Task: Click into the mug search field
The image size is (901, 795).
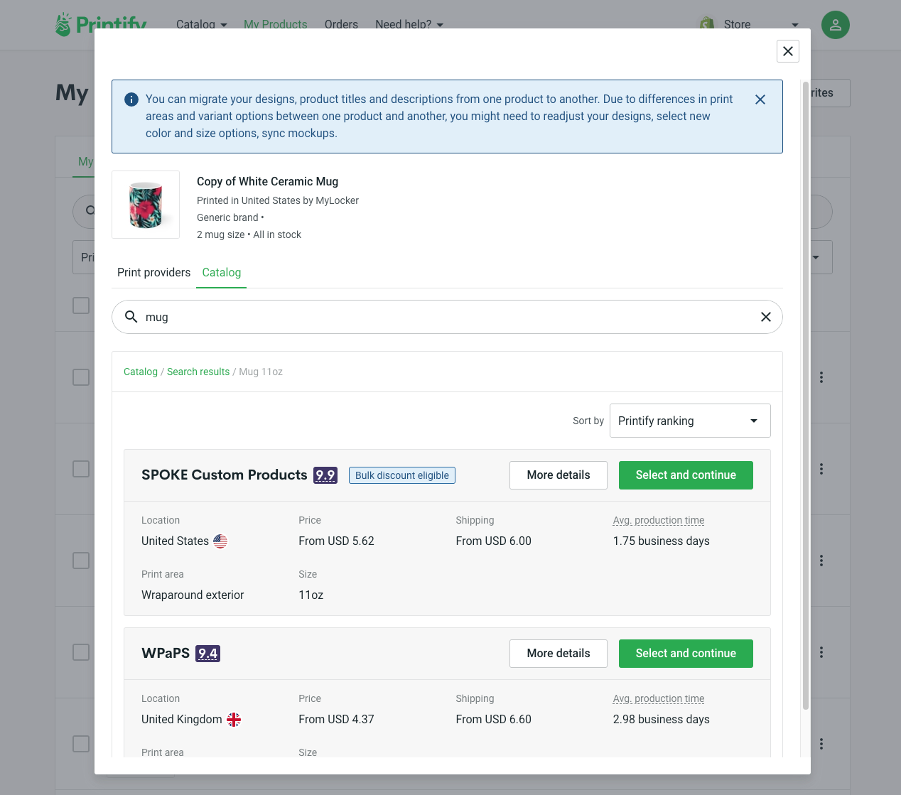Action: 447,317
